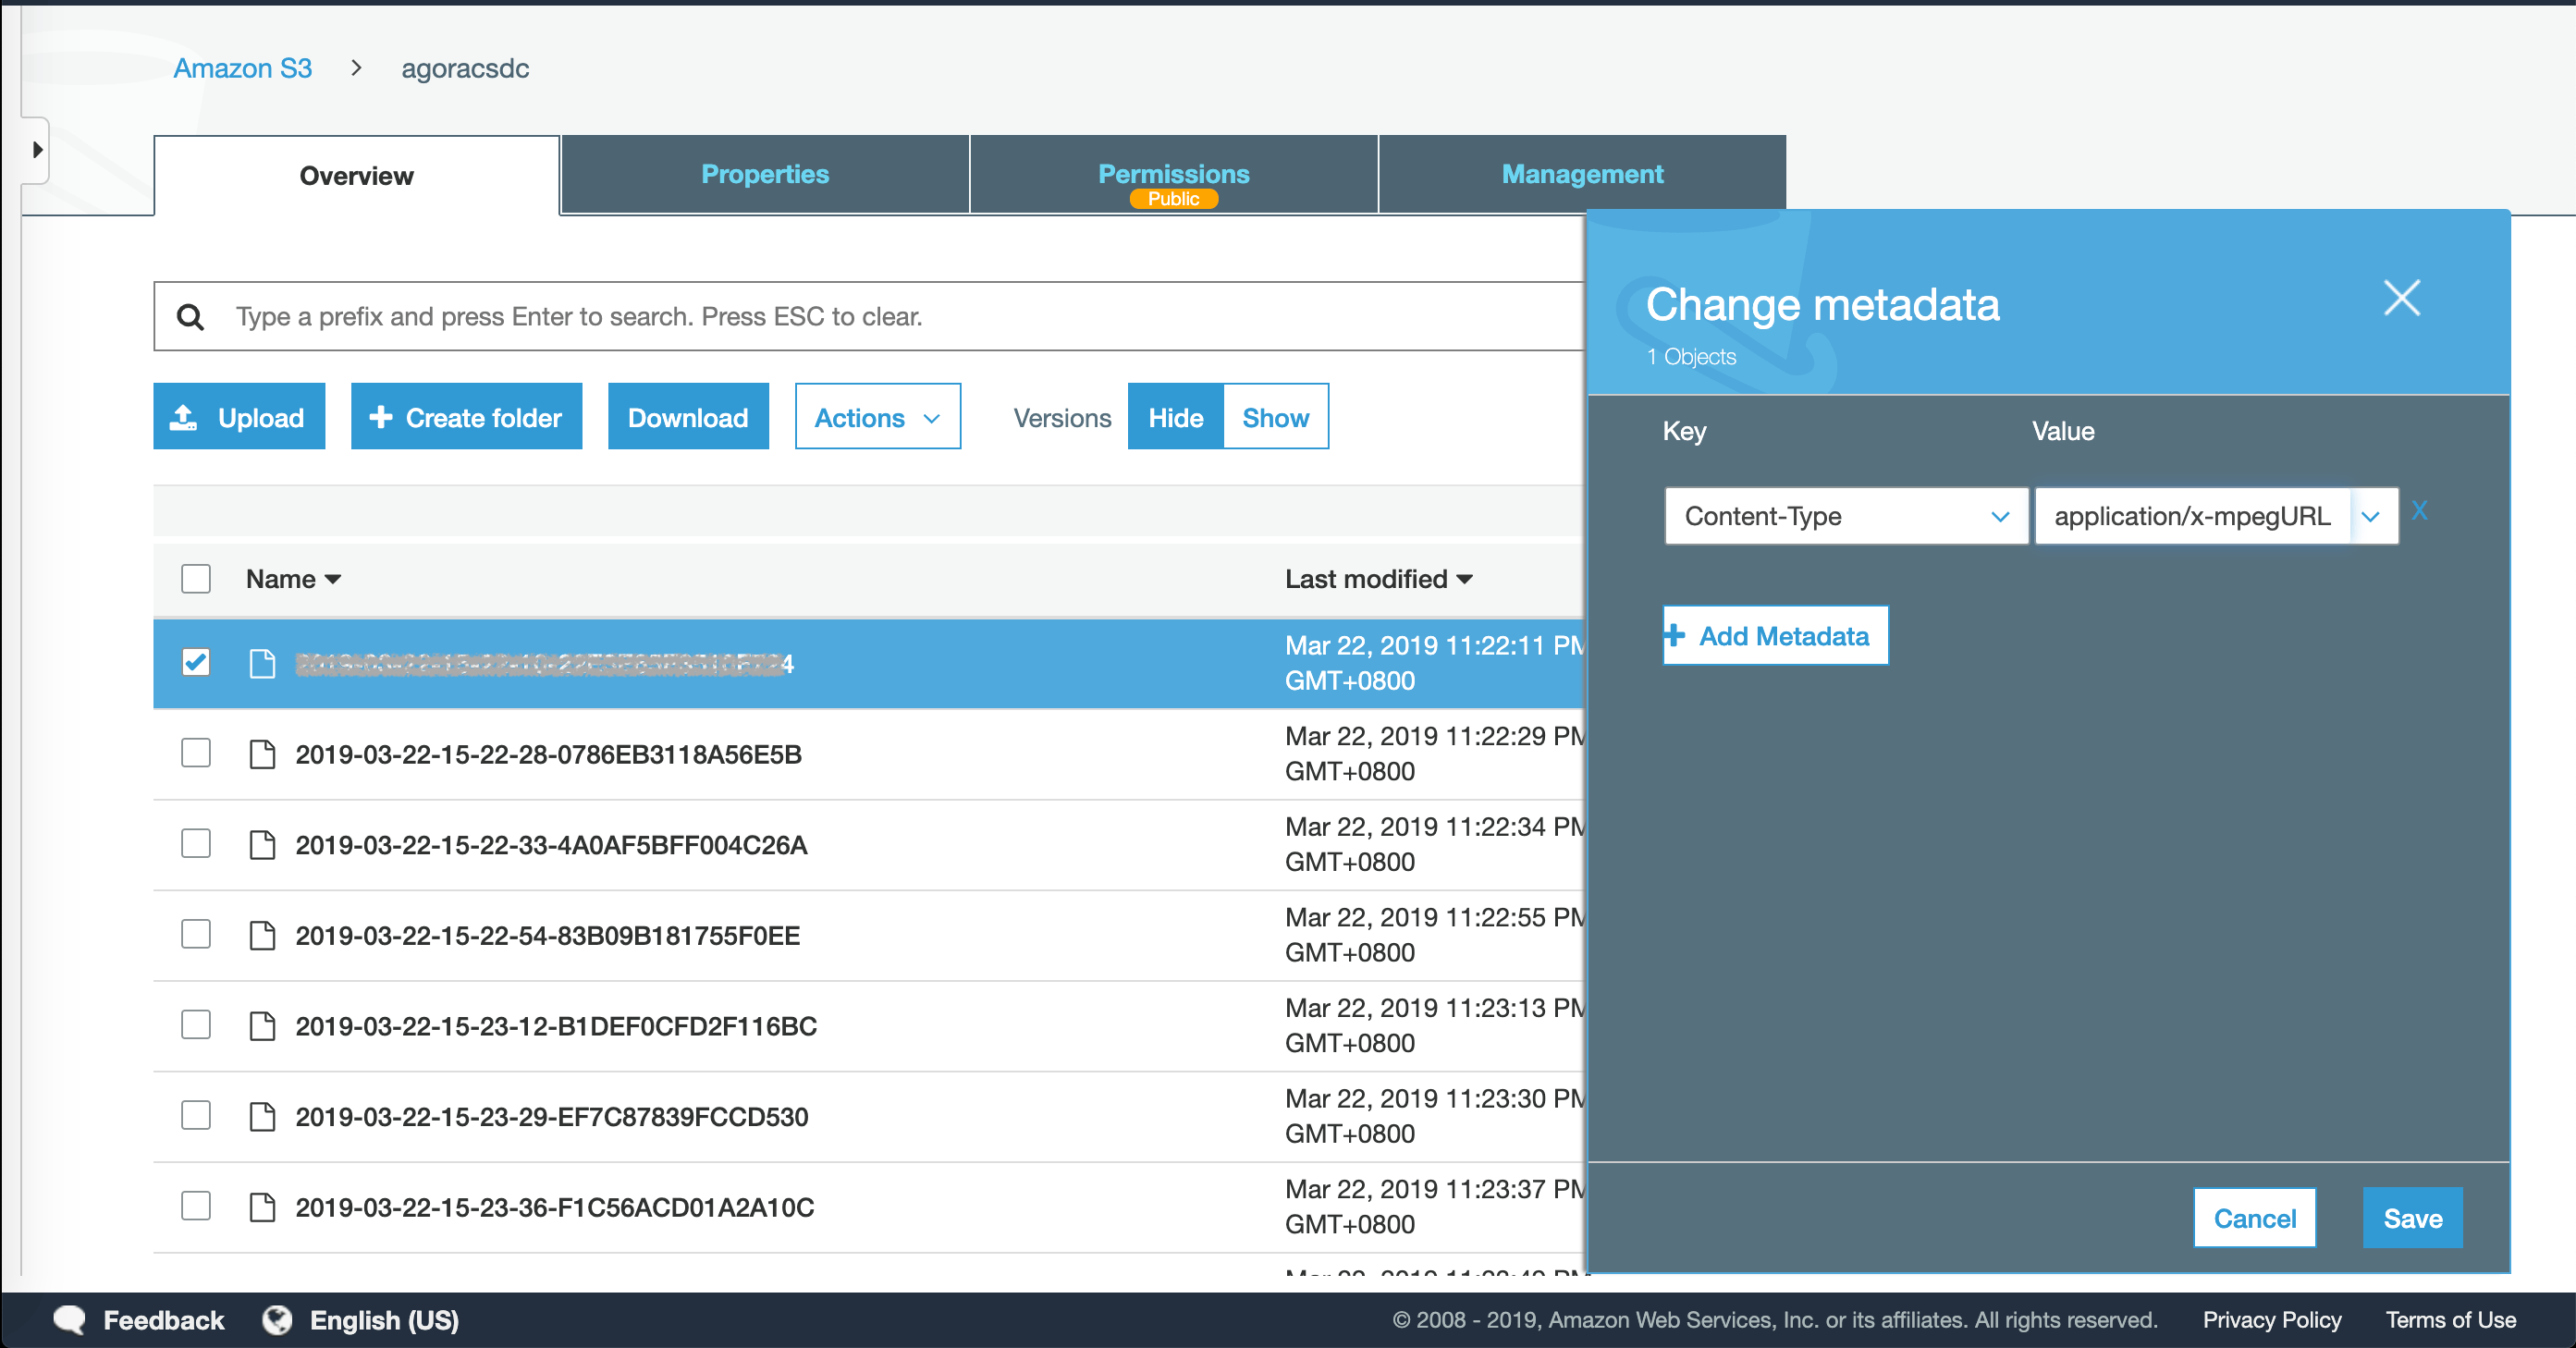This screenshot has height=1348, width=2576.
Task: Click file icon for 2019-03-22-15-23-12-B1DEF0CFD2F116BC
Action: click(262, 1026)
